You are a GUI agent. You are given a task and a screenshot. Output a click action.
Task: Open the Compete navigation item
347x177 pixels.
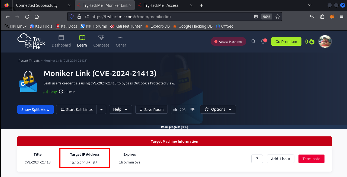[101, 41]
